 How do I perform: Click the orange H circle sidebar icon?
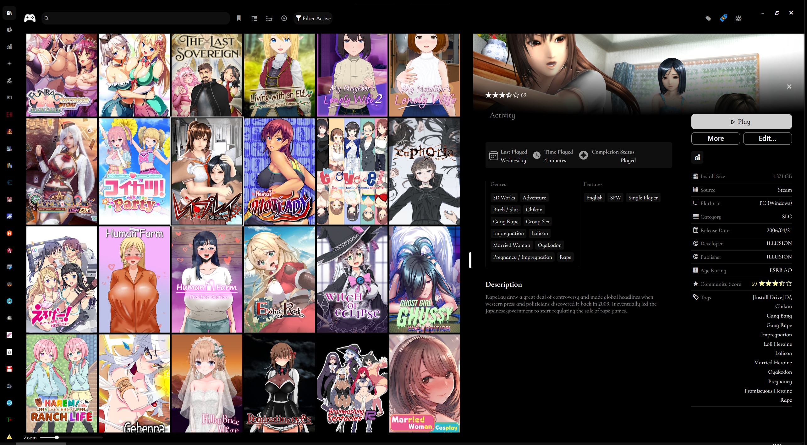(x=9, y=233)
